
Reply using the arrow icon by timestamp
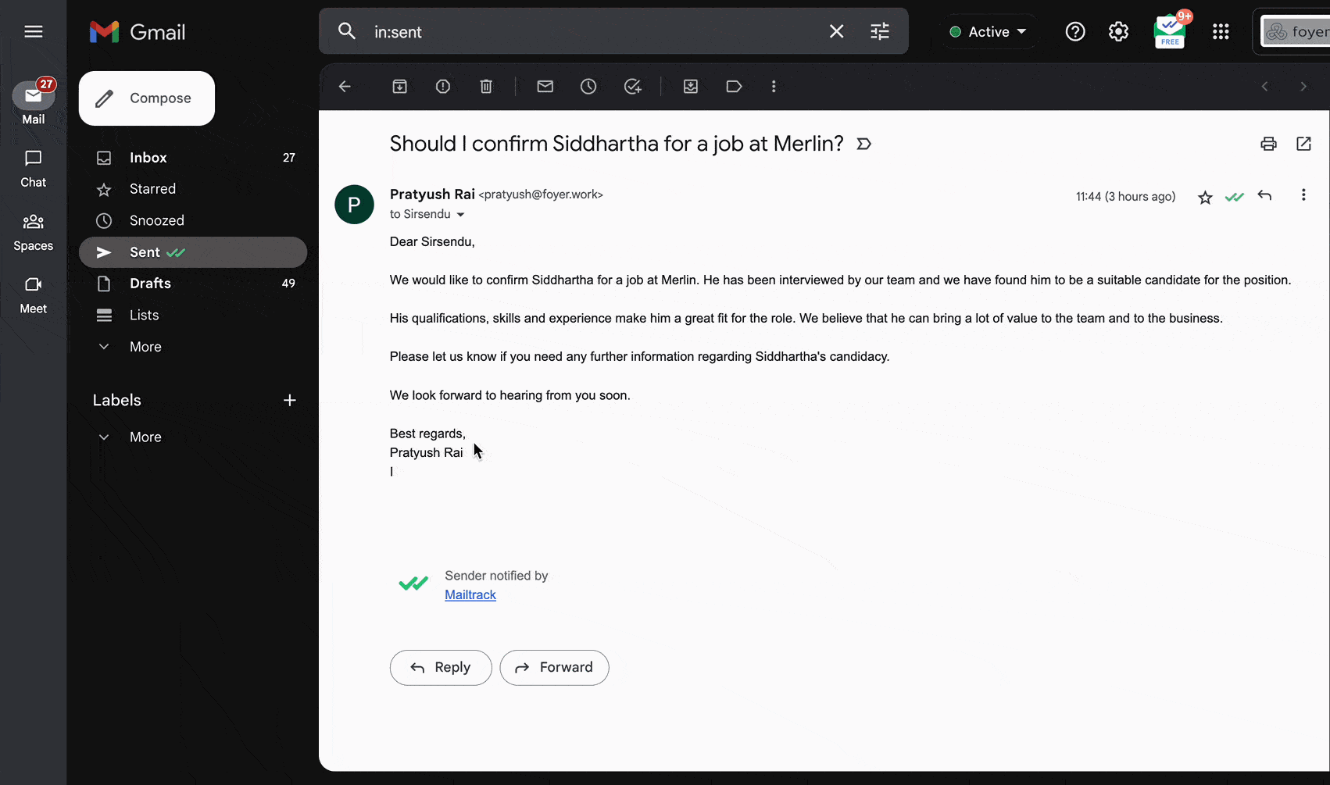(x=1264, y=195)
